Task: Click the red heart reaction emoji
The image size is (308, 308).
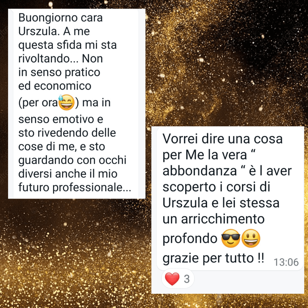Action: (x=172, y=279)
